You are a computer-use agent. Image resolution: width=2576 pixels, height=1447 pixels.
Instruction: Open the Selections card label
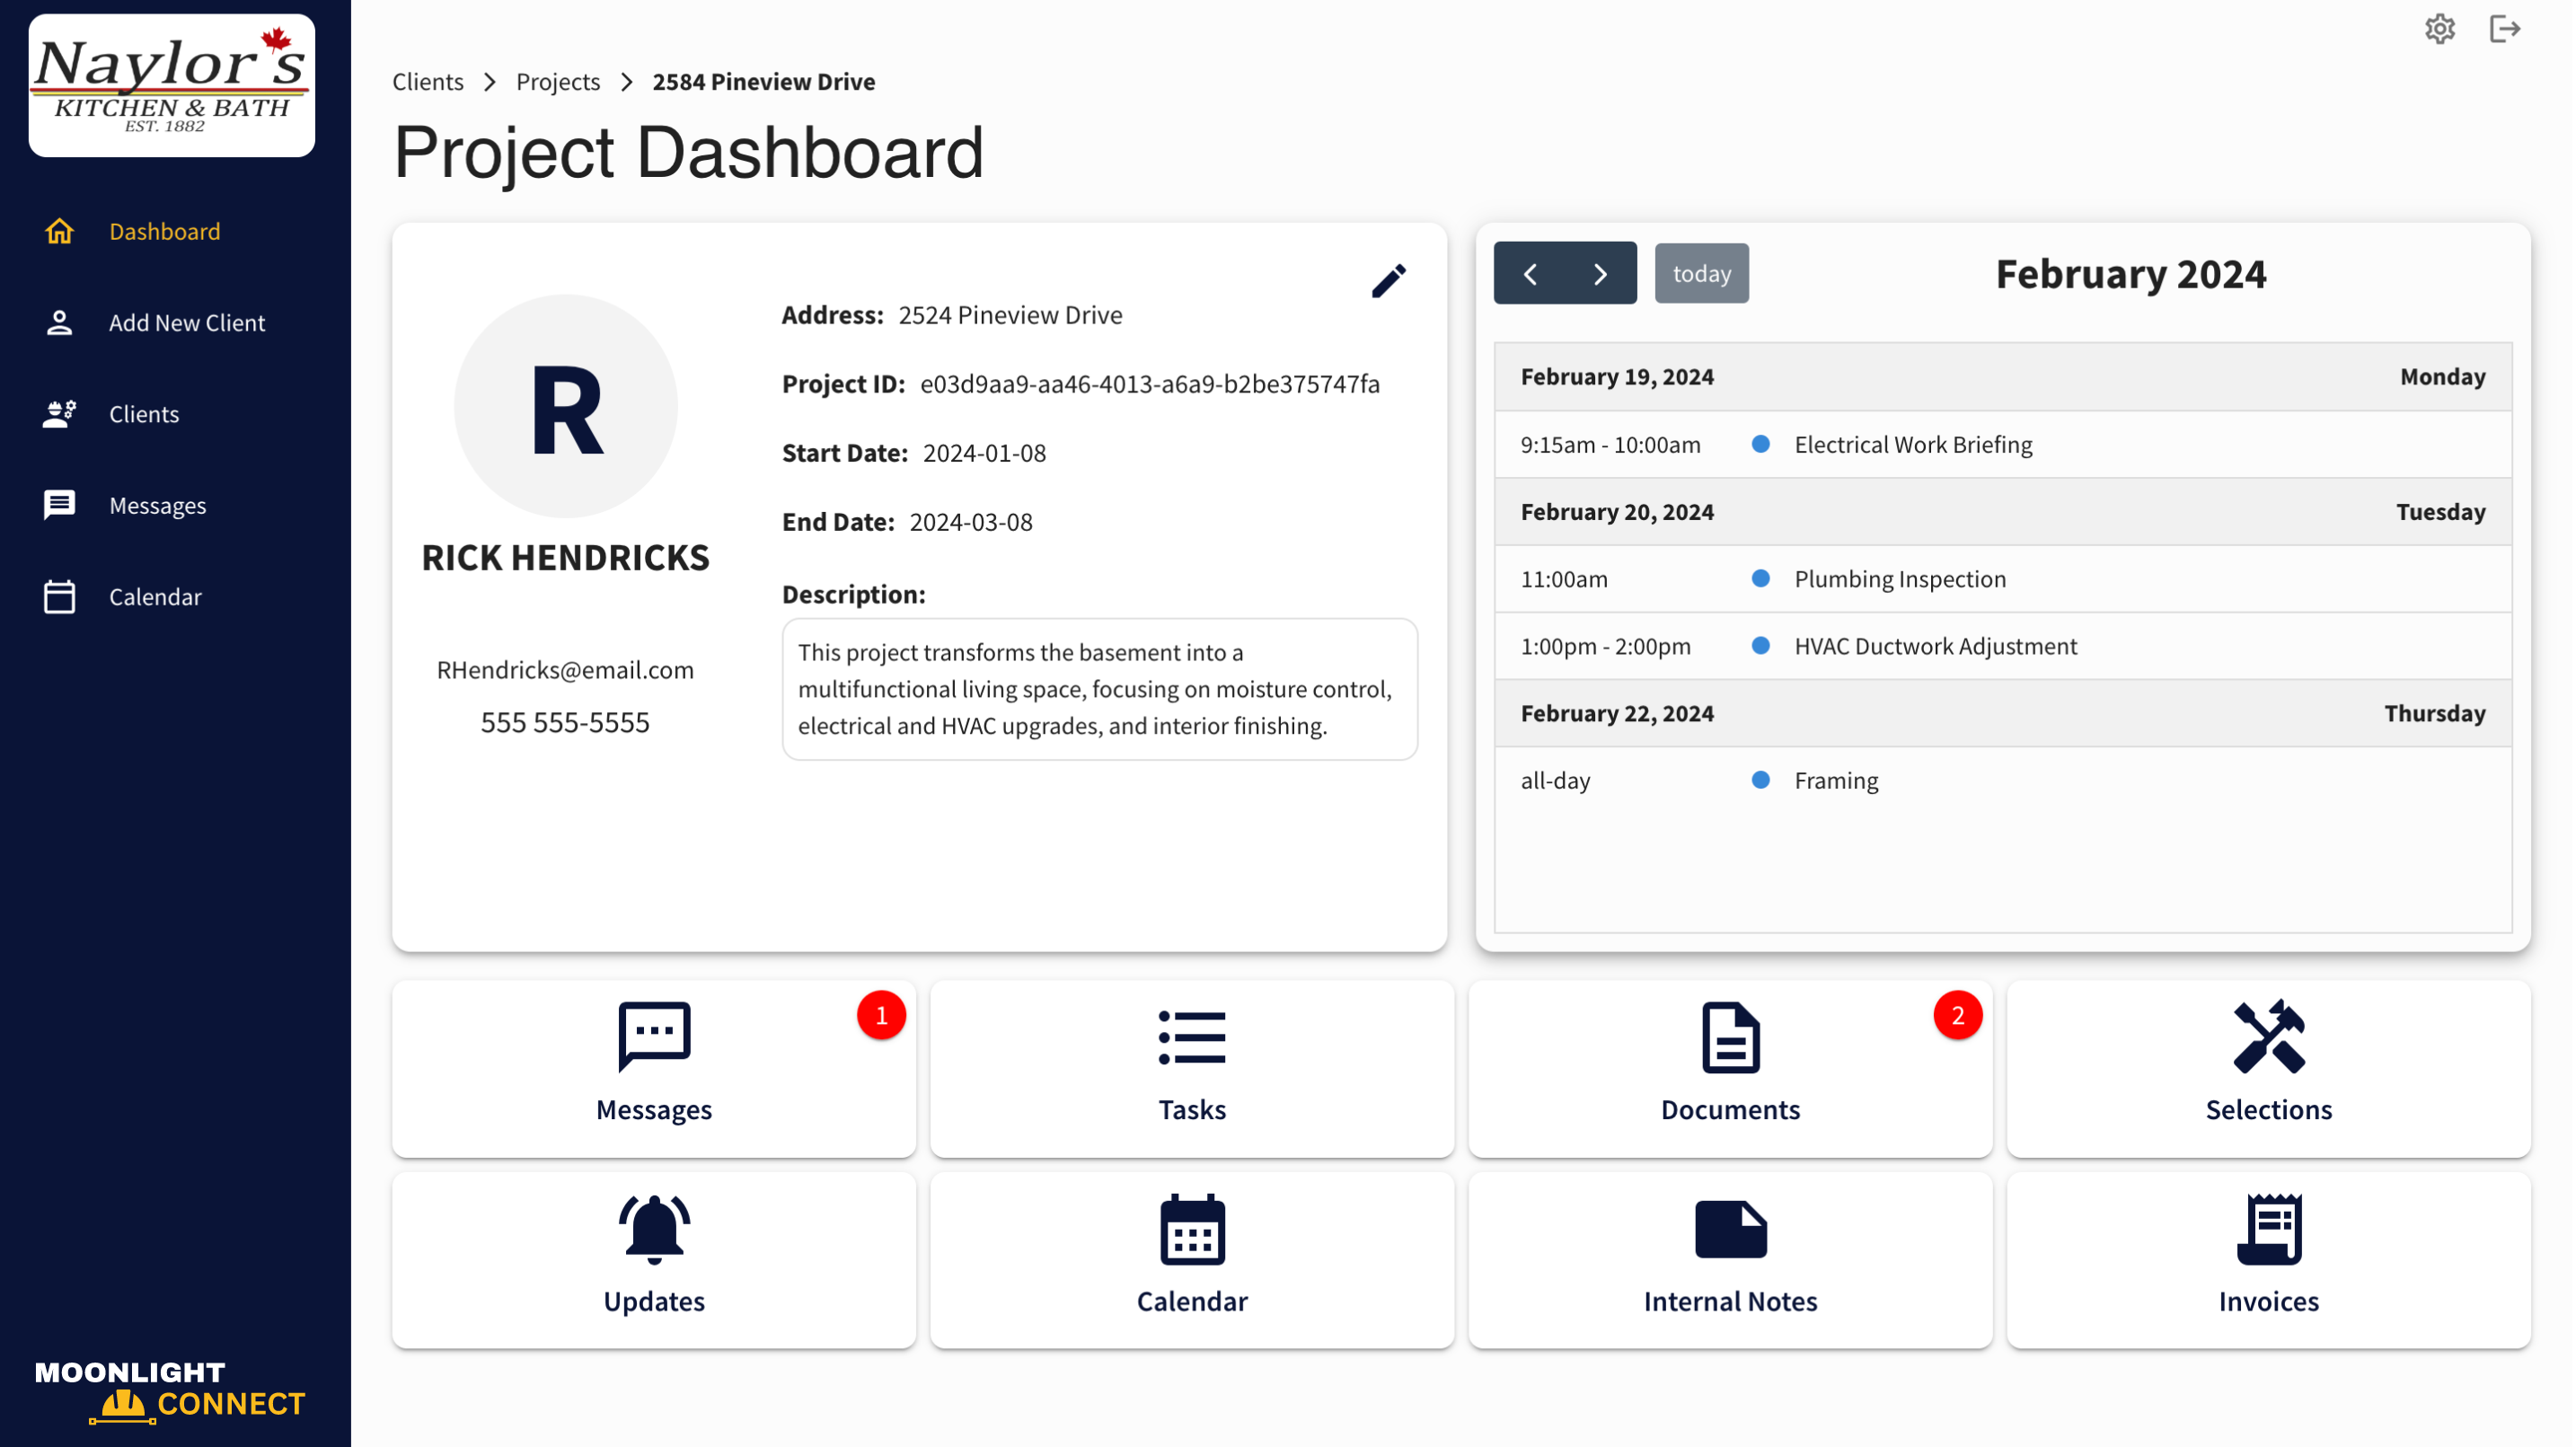point(2269,1110)
